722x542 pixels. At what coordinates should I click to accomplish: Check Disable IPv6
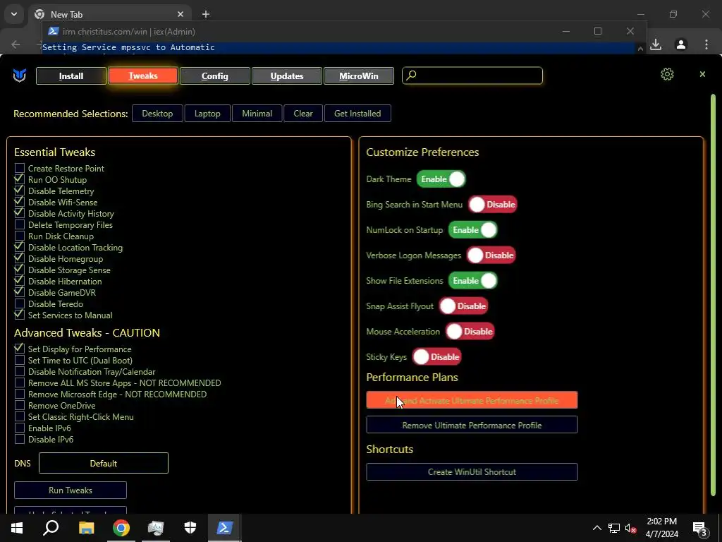click(x=19, y=439)
